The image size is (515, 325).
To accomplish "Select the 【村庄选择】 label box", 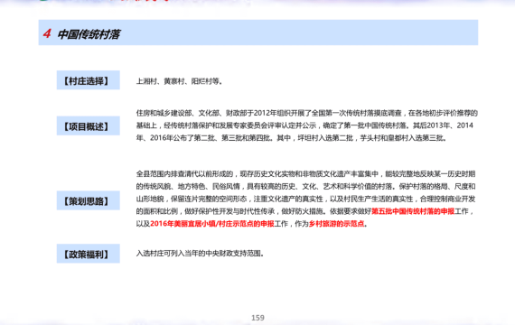I will point(88,80).
